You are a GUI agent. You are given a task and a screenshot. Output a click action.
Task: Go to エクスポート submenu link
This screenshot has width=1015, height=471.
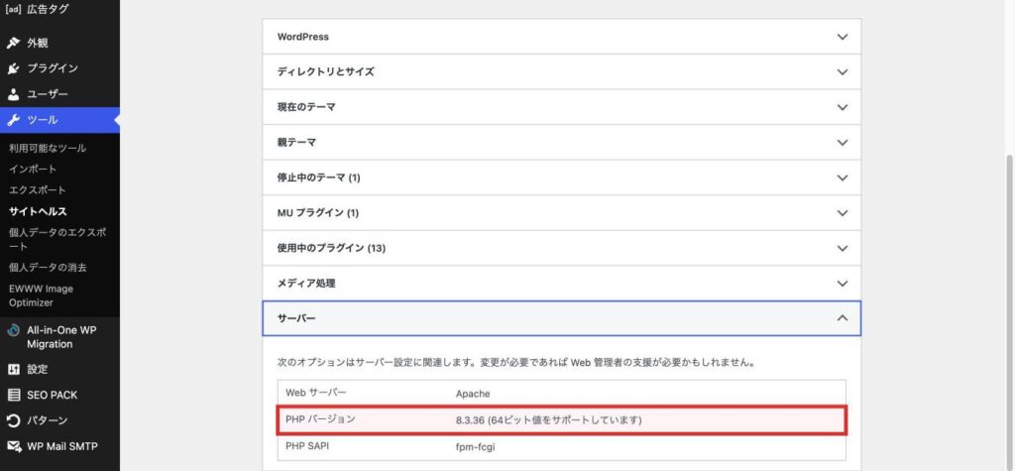38,190
